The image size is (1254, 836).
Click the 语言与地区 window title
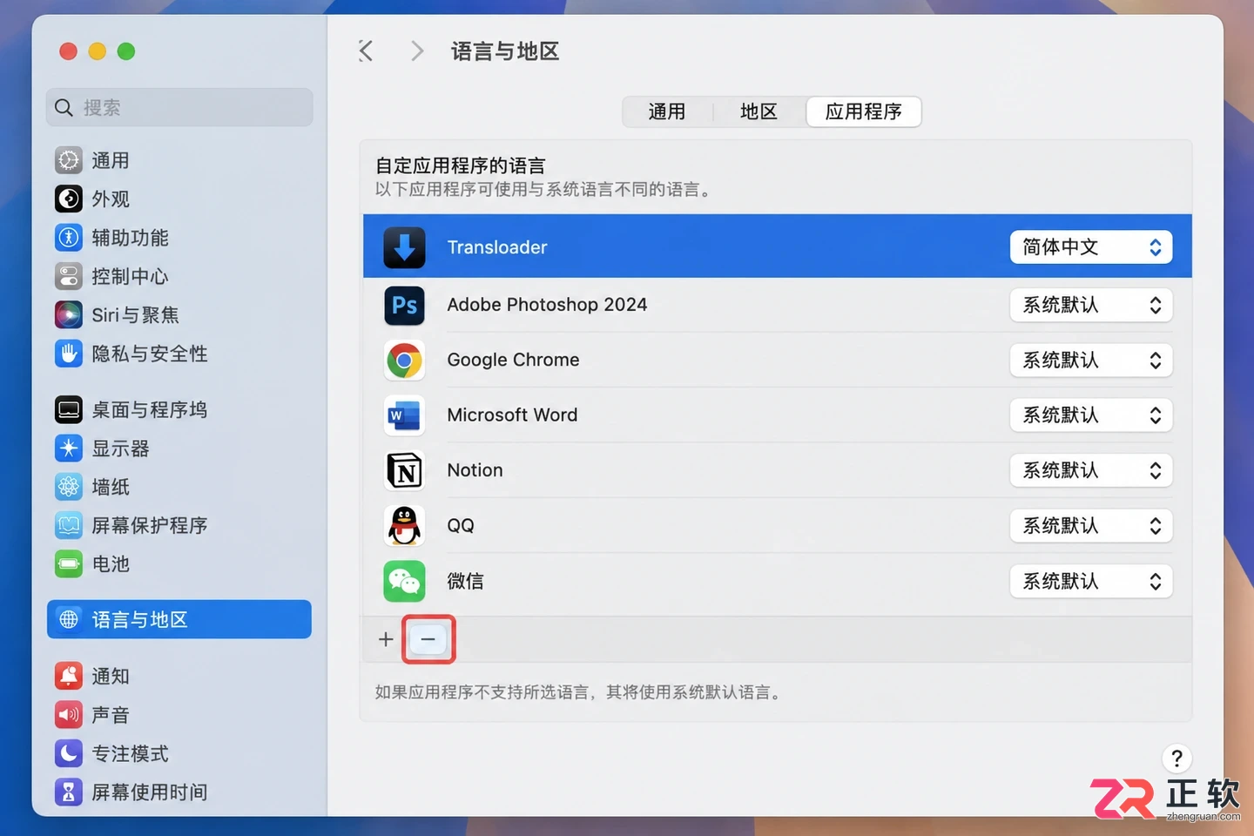pos(505,51)
